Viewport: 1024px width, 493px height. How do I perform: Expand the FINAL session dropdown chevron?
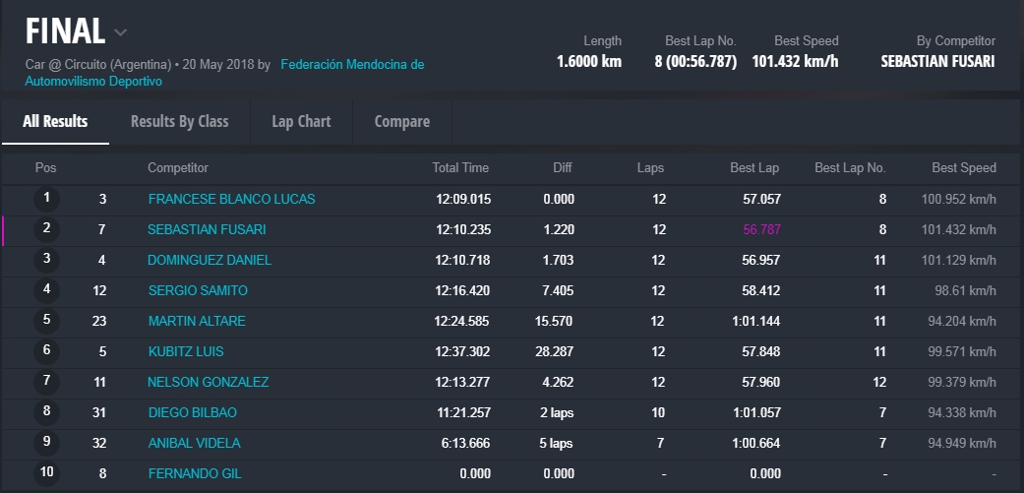pos(120,32)
